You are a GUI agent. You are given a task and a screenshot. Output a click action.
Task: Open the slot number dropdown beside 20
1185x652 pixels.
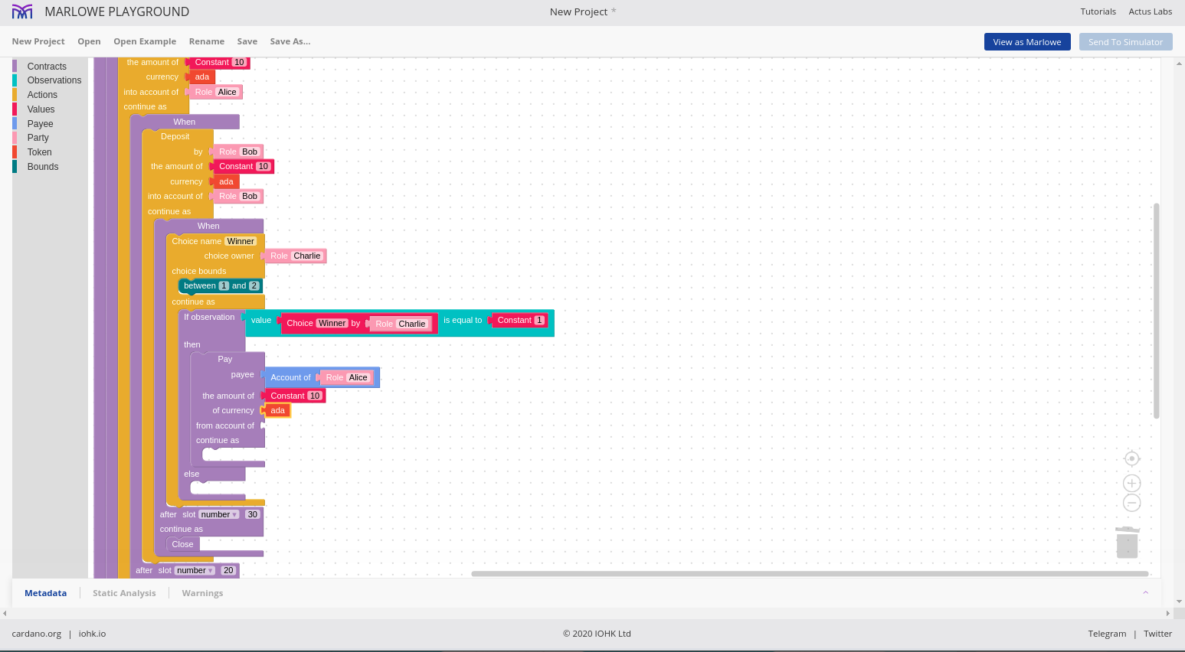[x=195, y=570]
